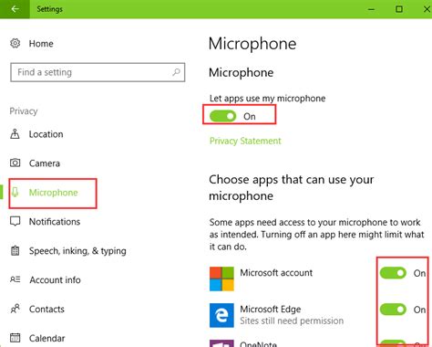The width and height of the screenshot is (432, 347).
Task: Click the Find a setting search box
Action: click(98, 72)
